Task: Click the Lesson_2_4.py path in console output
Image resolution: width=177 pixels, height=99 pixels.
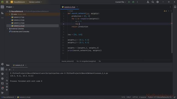Action: 86,73
